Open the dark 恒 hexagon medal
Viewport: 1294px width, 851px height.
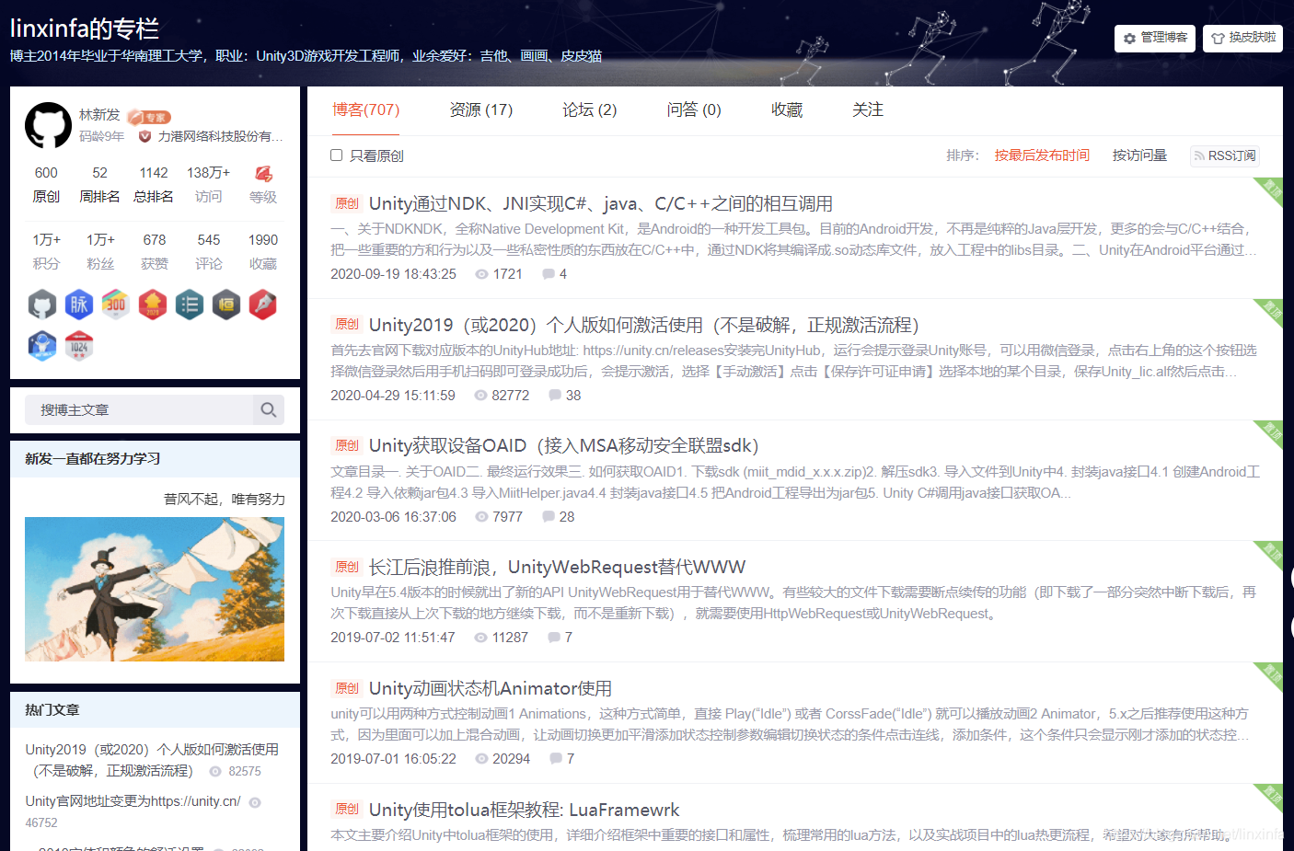(226, 305)
